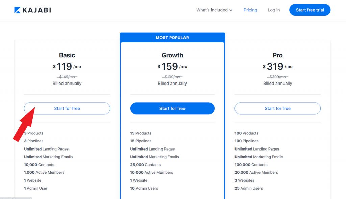
Task: Start the Growth plan for free
Action: (172, 108)
